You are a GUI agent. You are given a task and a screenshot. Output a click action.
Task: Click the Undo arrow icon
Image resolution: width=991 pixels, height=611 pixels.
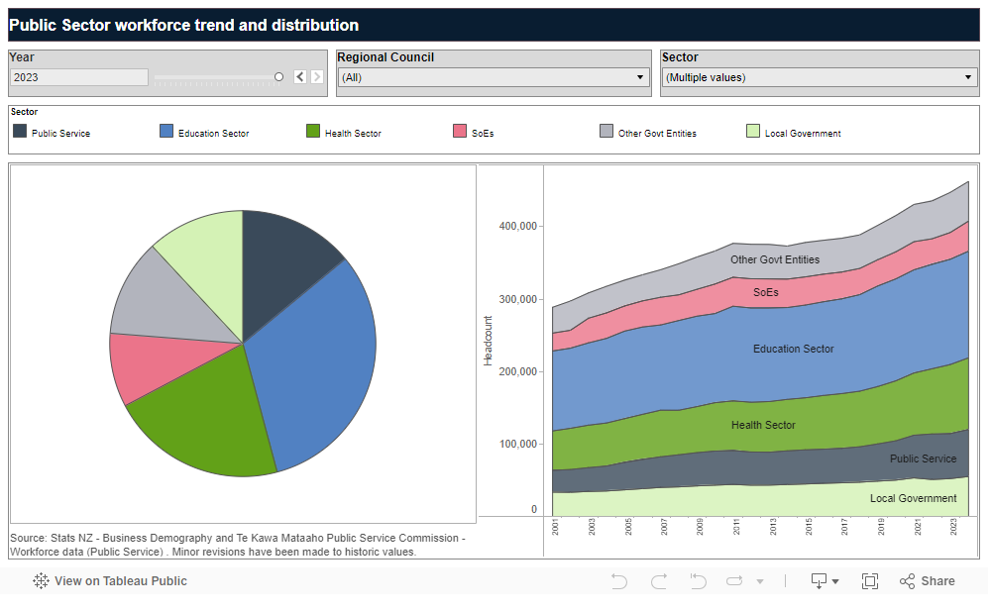click(x=619, y=580)
